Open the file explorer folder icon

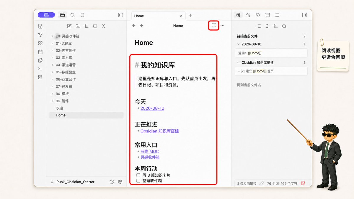pyautogui.click(x=63, y=15)
